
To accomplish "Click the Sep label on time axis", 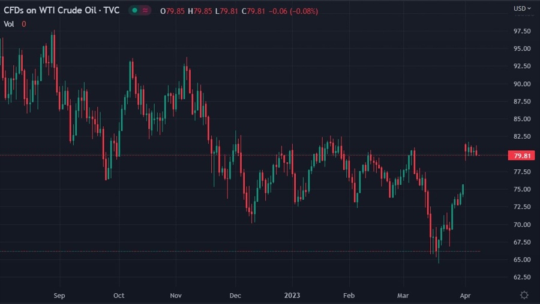I will [x=59, y=296].
